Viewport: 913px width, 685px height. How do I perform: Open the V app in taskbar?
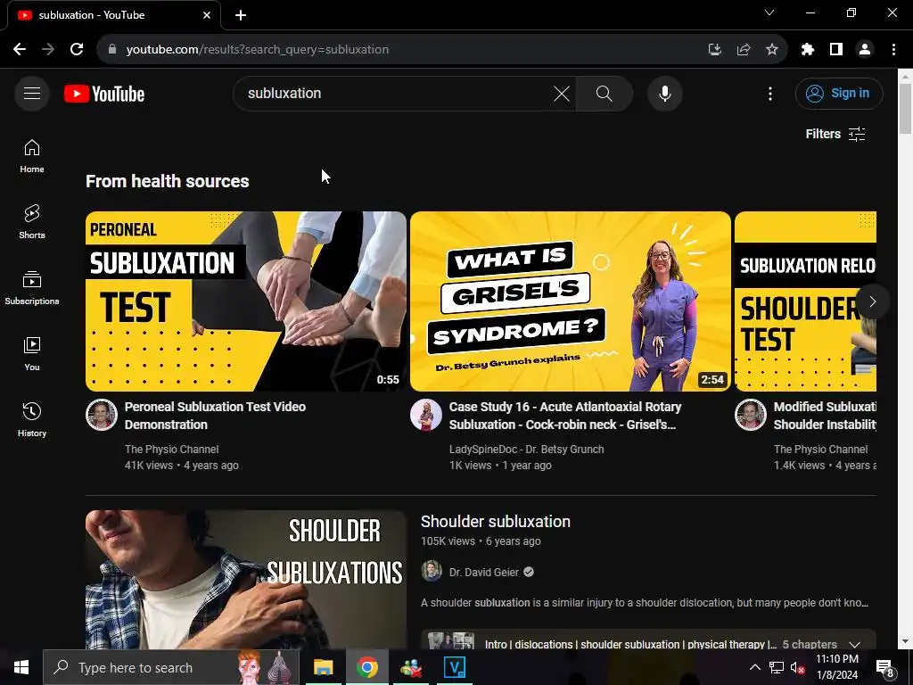[x=454, y=667]
